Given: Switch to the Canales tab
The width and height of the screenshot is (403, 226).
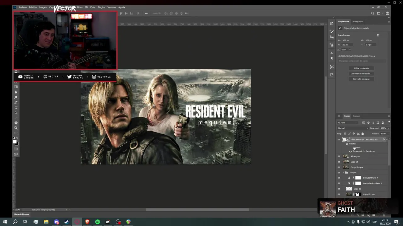Looking at the screenshot, I should (356, 116).
